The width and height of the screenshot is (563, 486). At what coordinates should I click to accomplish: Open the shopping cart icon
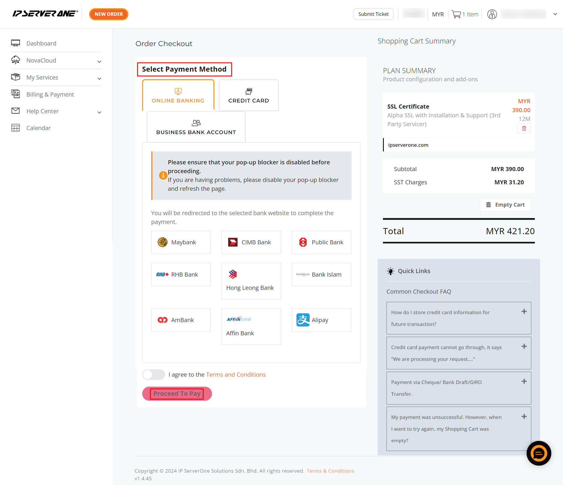click(456, 14)
